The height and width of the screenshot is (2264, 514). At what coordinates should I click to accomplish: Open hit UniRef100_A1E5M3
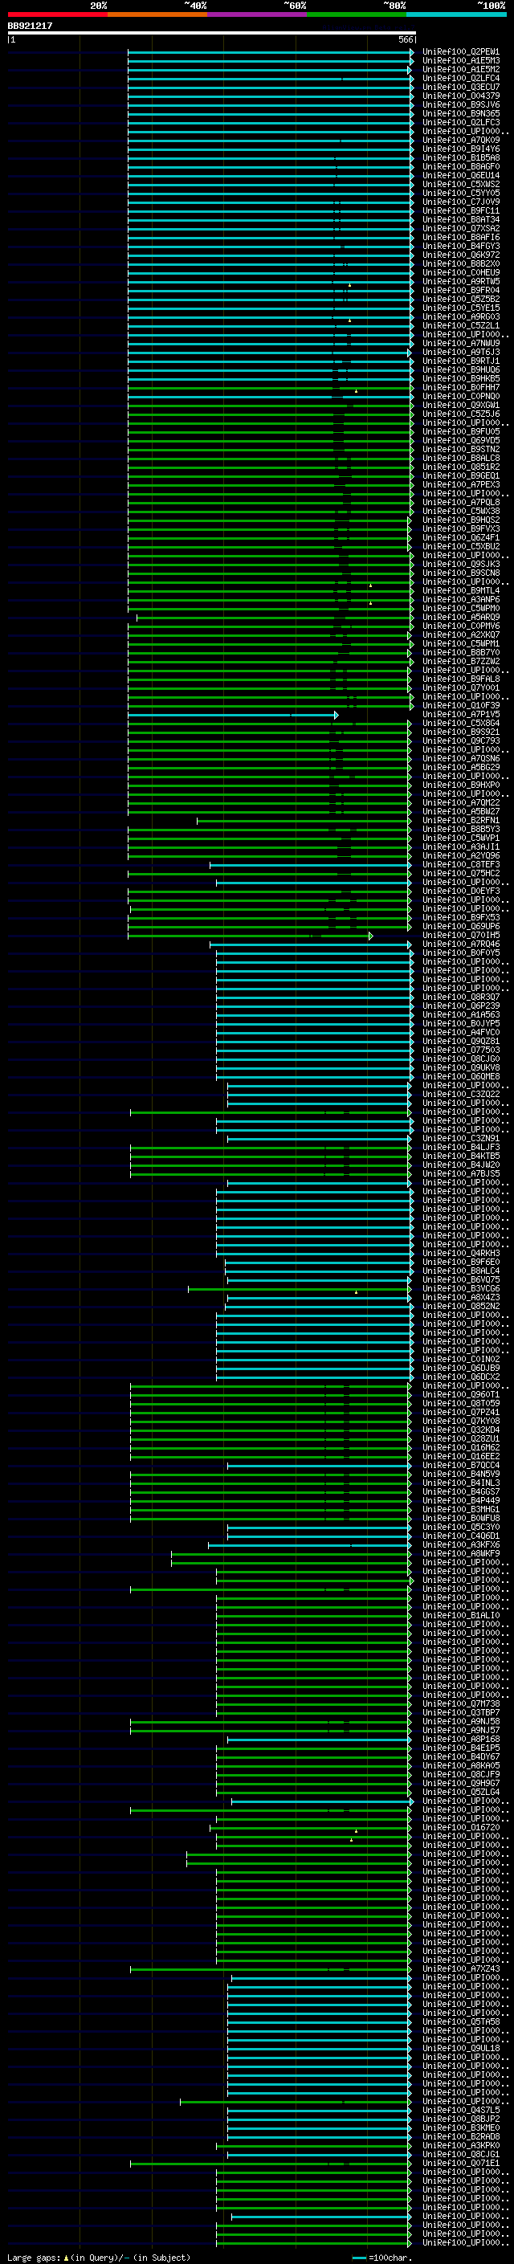click(460, 61)
